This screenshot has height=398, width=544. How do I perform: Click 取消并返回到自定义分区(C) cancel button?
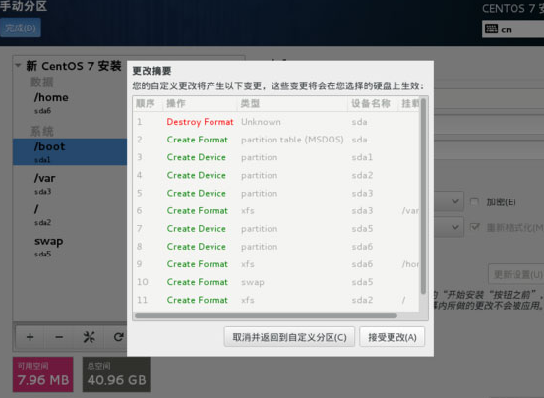pos(289,337)
